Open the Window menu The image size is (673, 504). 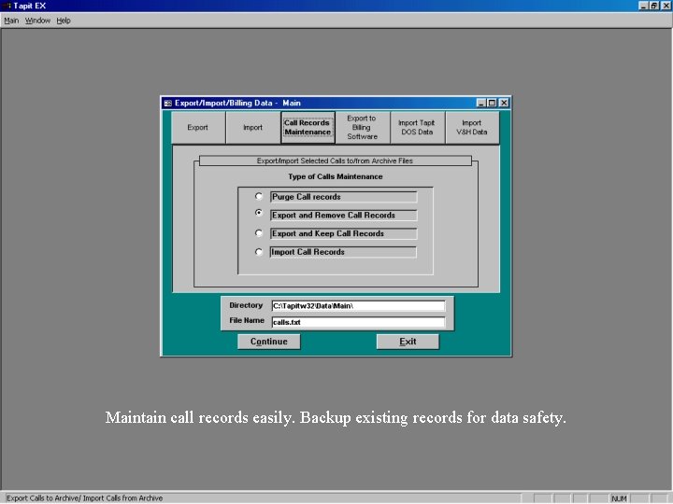(x=37, y=21)
